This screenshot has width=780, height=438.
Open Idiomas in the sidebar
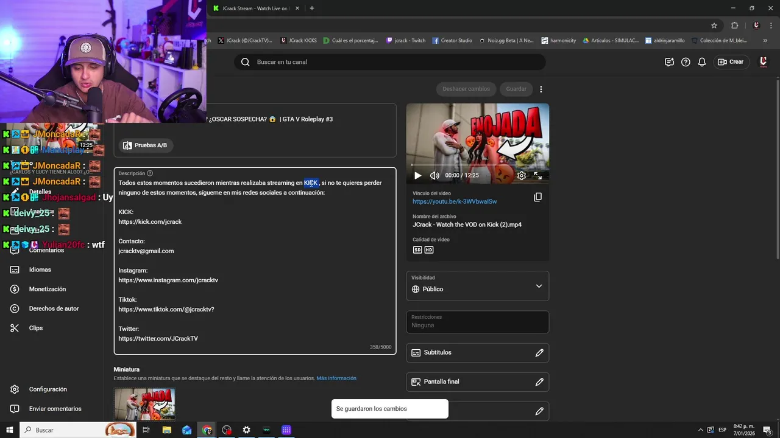pos(40,269)
